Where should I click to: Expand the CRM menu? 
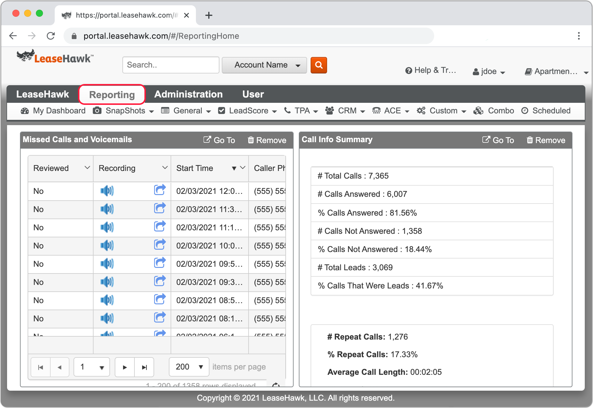tap(345, 111)
